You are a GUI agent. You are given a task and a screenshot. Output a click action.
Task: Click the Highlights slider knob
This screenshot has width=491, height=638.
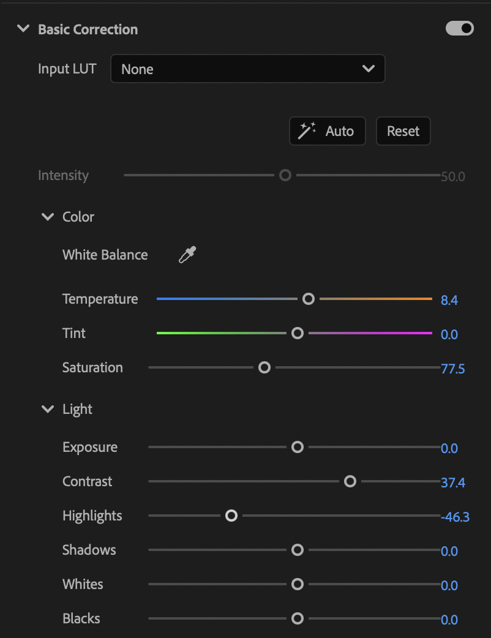[x=231, y=516]
